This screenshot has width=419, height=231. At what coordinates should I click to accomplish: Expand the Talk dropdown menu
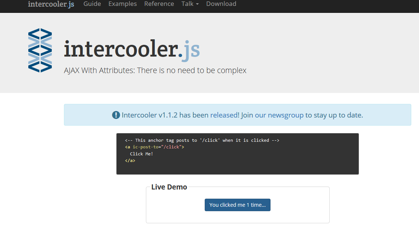coord(190,4)
